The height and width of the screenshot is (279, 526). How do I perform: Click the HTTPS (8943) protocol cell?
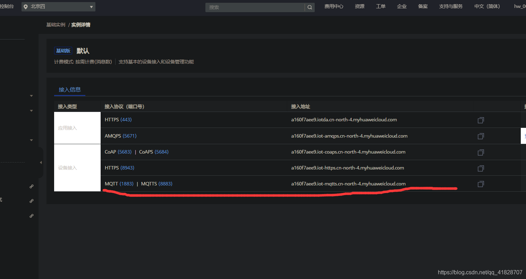click(119, 168)
